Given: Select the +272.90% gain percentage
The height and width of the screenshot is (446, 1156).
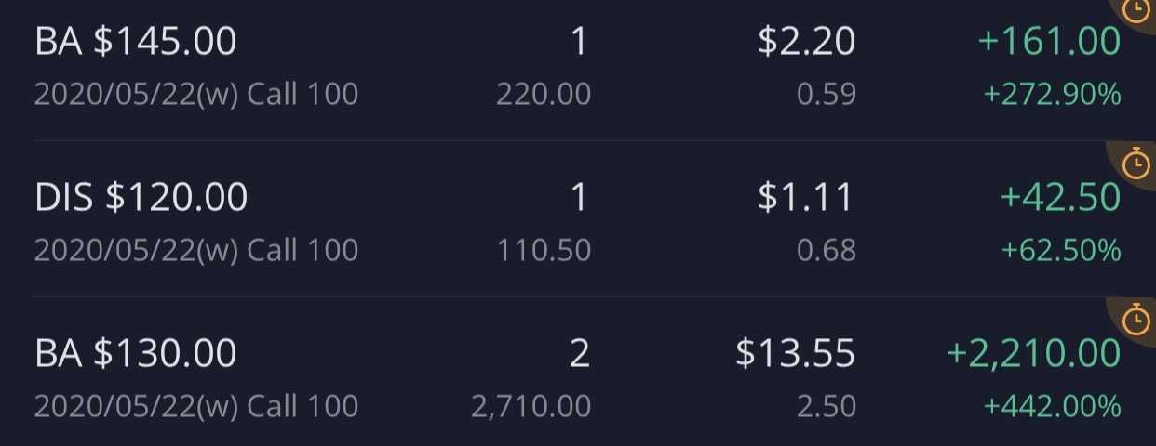Looking at the screenshot, I should coord(1055,94).
